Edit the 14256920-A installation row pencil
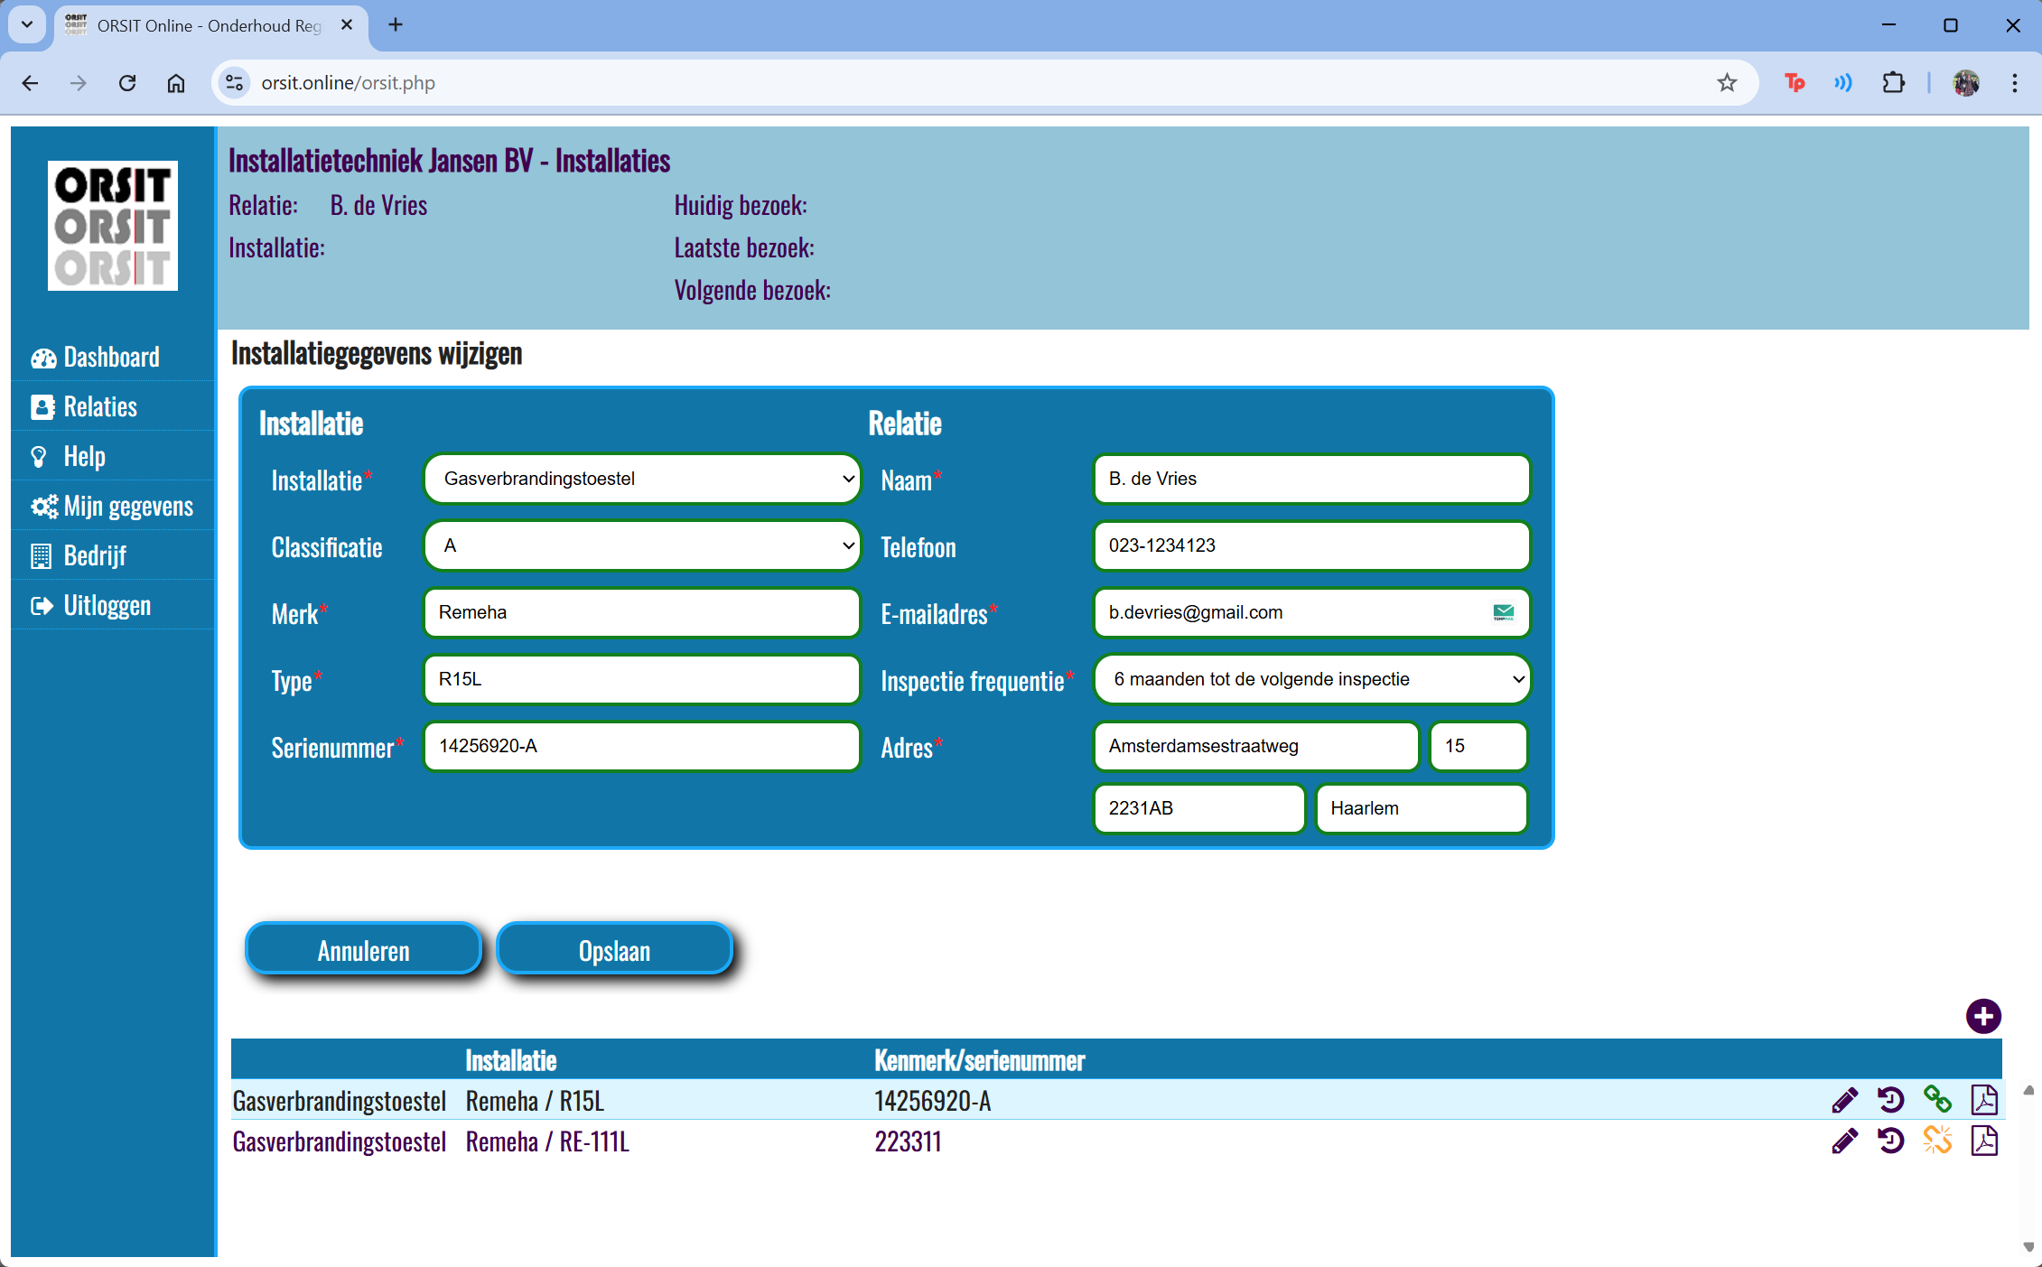This screenshot has width=2042, height=1267. pyautogui.click(x=1844, y=1100)
